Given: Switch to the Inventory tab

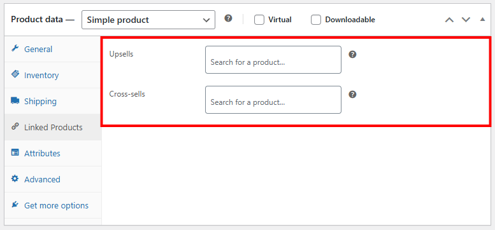Looking at the screenshot, I should 53,75.
